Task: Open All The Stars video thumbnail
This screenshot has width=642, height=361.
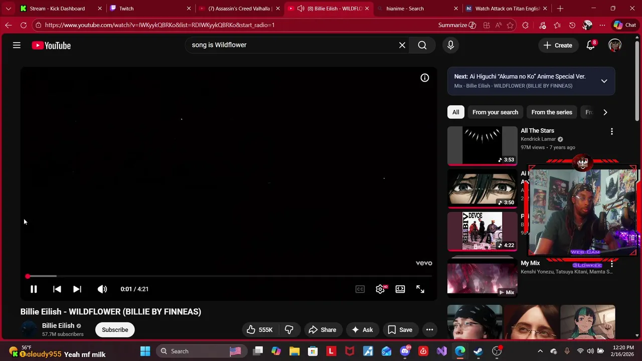Action: [x=482, y=145]
